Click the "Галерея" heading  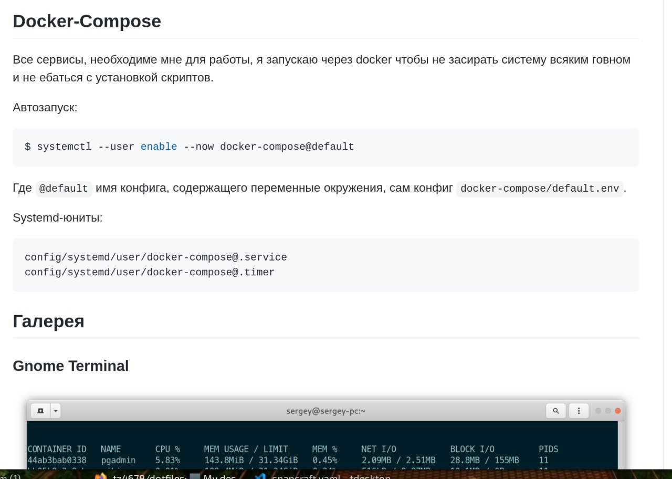[x=48, y=321]
